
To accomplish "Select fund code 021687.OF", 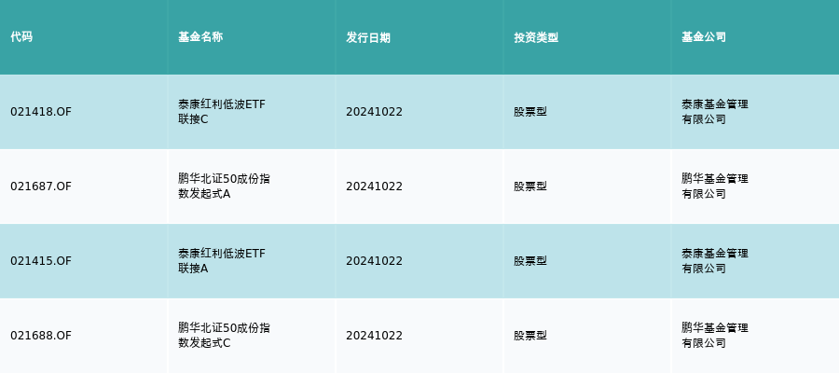I will [41, 186].
